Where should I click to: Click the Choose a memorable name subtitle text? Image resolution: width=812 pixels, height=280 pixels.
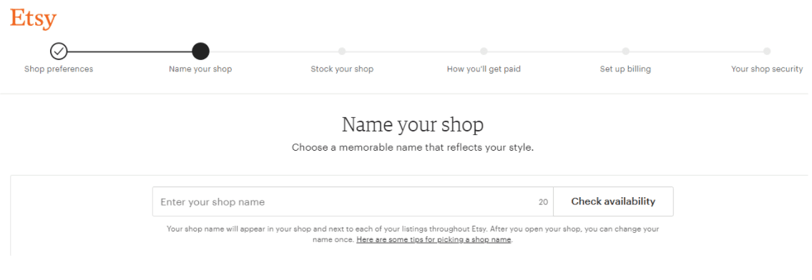[x=413, y=147]
